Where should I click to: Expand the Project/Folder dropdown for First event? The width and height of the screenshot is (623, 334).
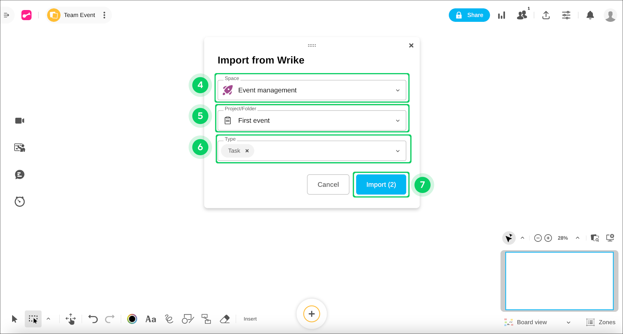(397, 121)
